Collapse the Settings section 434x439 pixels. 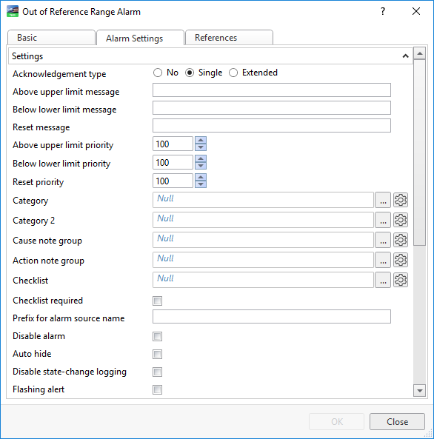405,56
